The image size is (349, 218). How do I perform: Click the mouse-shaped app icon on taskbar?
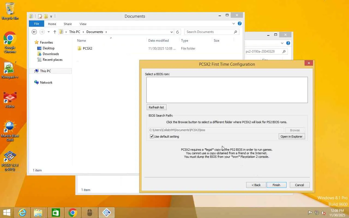pos(90,213)
